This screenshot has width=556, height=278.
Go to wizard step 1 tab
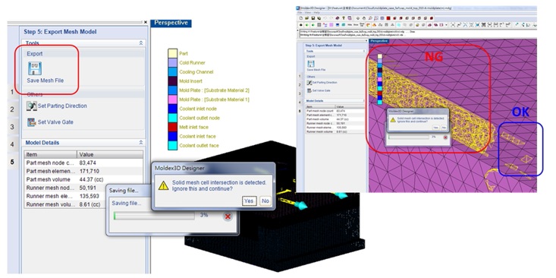(12, 92)
